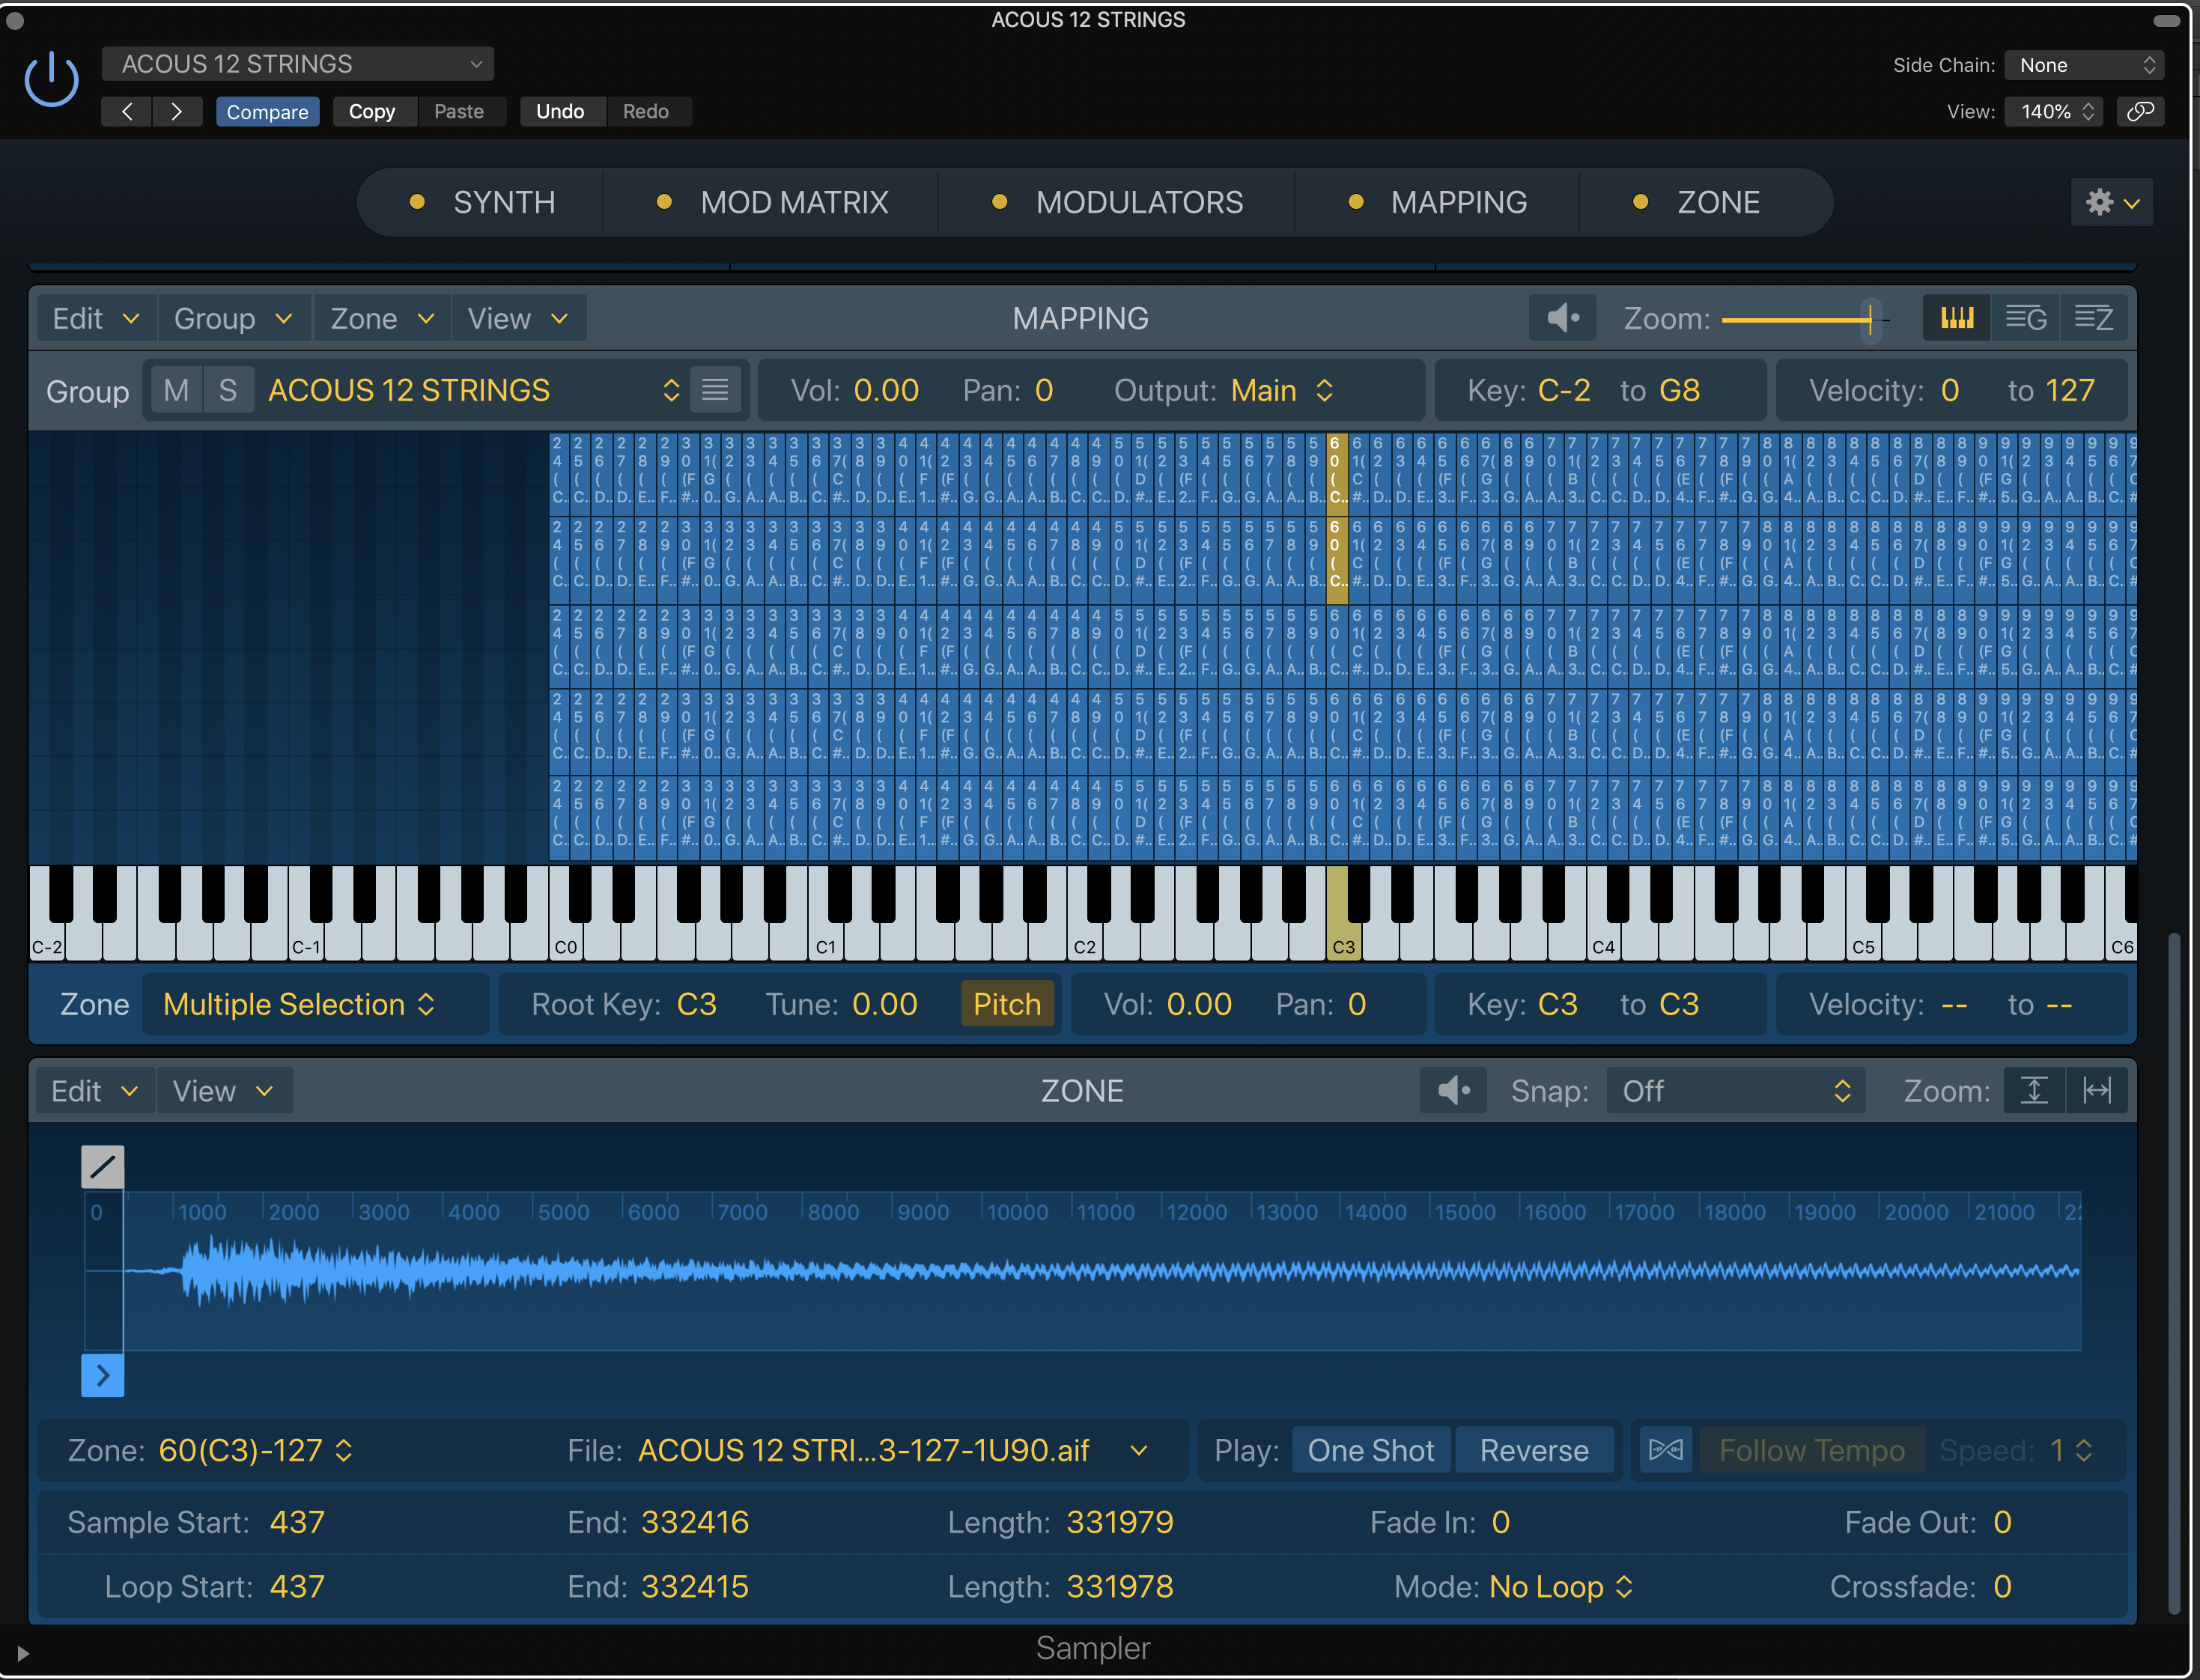This screenshot has width=2200, height=1680.
Task: Go to next preset arrow
Action: [177, 111]
